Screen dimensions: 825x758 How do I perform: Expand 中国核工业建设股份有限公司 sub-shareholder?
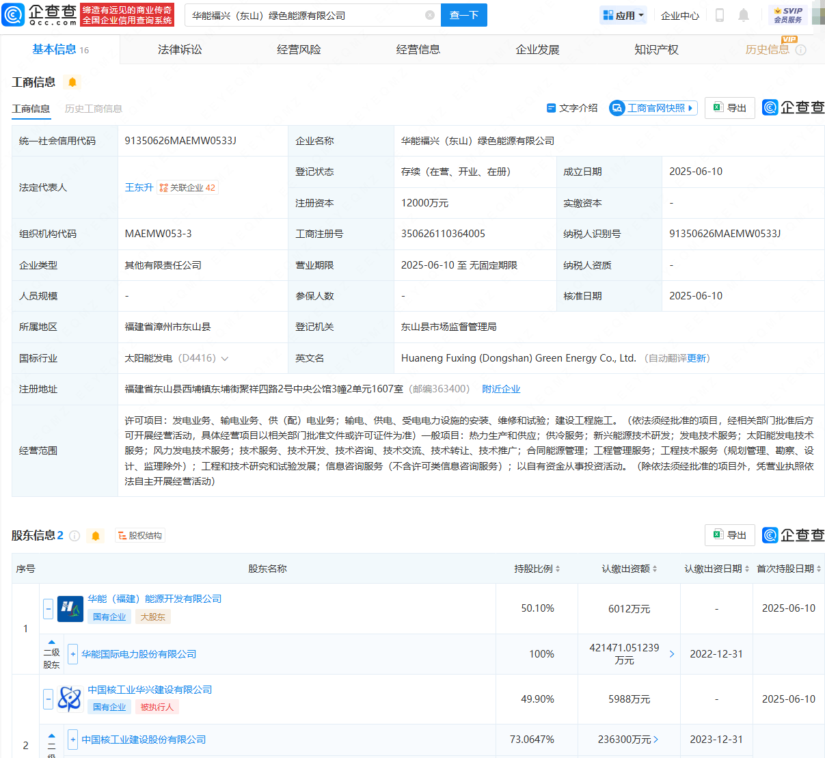coord(73,740)
